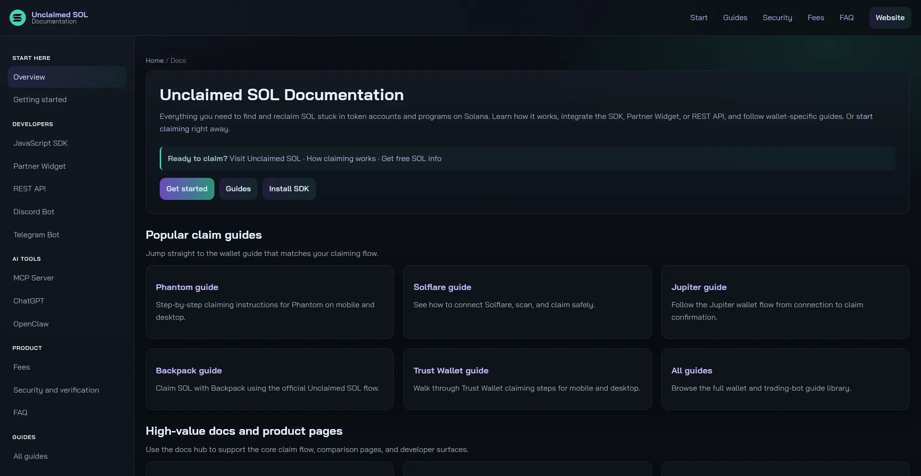
Task: Open All guides in the sidebar
Action: (x=67, y=456)
